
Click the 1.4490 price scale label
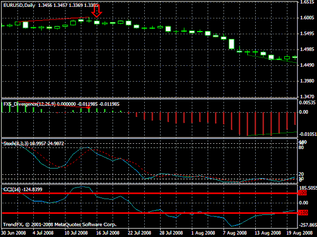[307, 65]
